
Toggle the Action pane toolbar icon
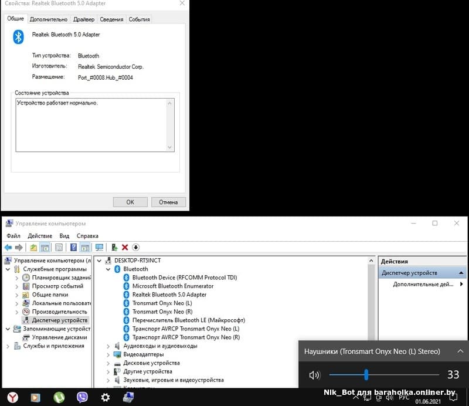(x=85, y=248)
